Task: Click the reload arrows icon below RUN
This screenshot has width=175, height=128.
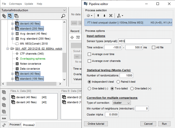Action: click(4, 124)
